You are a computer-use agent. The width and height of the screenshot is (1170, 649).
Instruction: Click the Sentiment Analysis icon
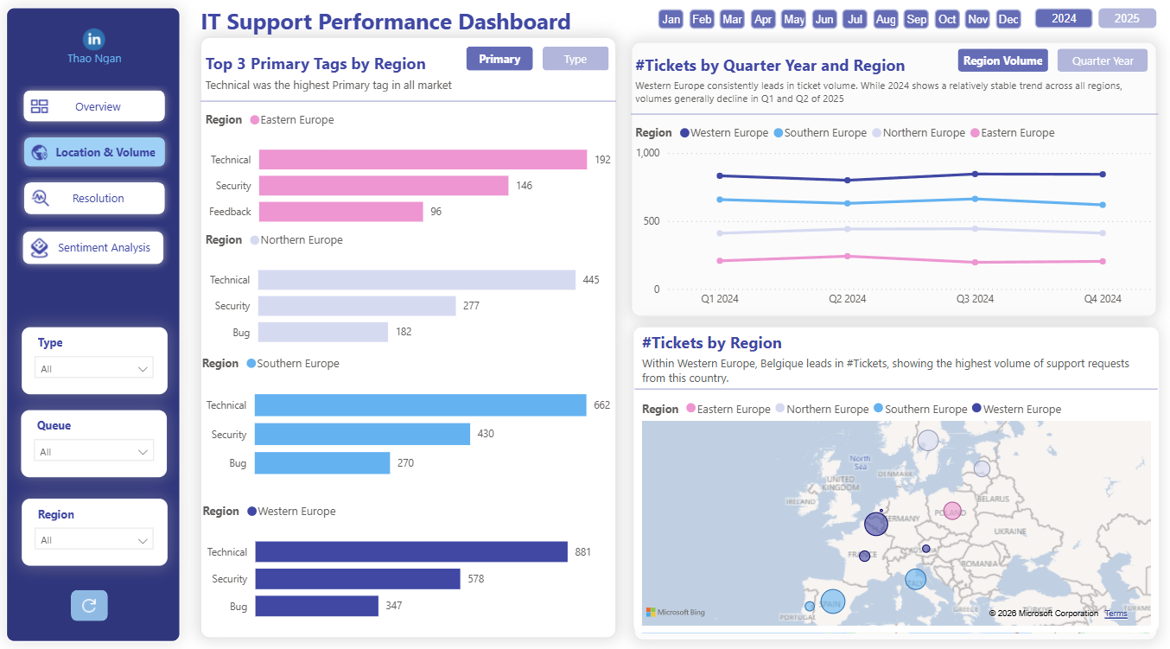tap(39, 247)
